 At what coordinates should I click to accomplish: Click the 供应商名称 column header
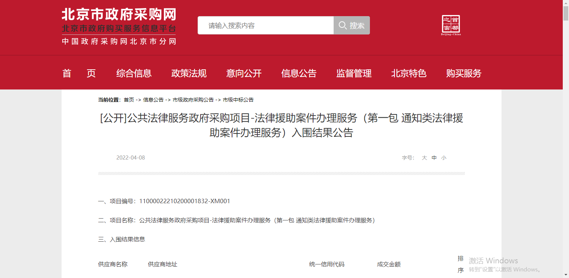pyautogui.click(x=113, y=264)
